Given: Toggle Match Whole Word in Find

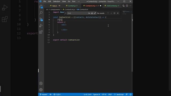Looking at the screenshot, I should (x=92, y=13).
